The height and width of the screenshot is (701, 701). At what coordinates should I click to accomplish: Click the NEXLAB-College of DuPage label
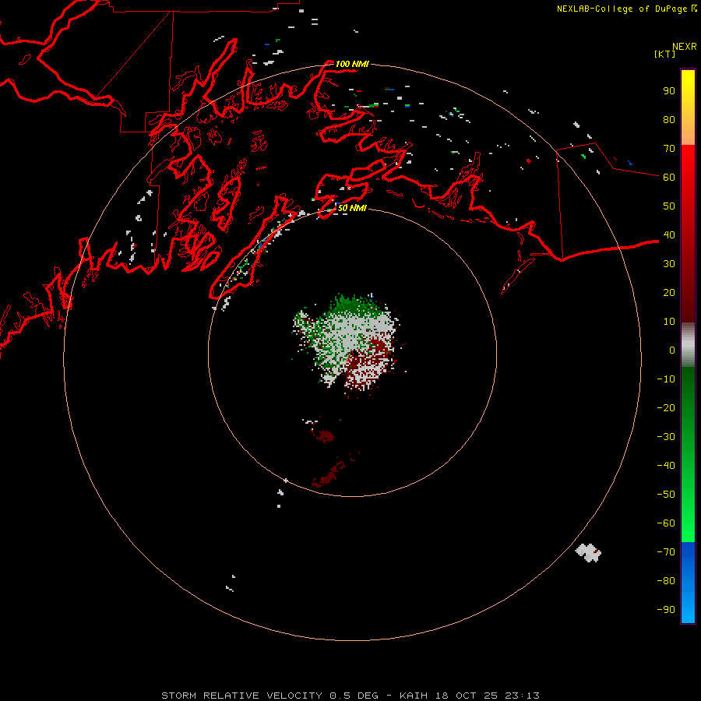click(x=622, y=9)
